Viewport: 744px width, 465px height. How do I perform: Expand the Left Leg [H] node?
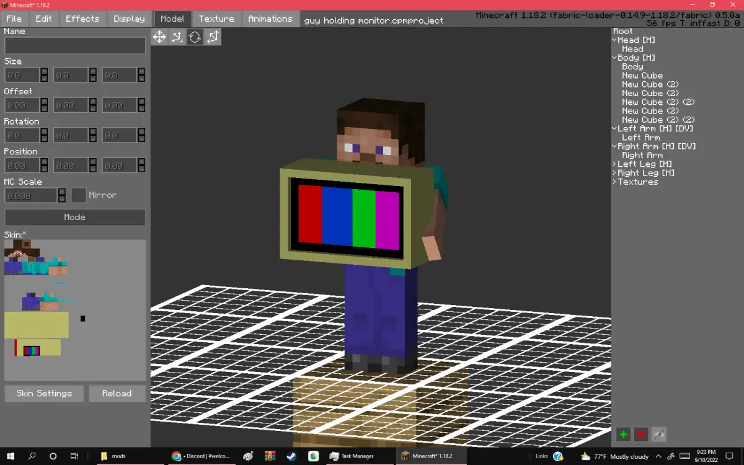(614, 164)
